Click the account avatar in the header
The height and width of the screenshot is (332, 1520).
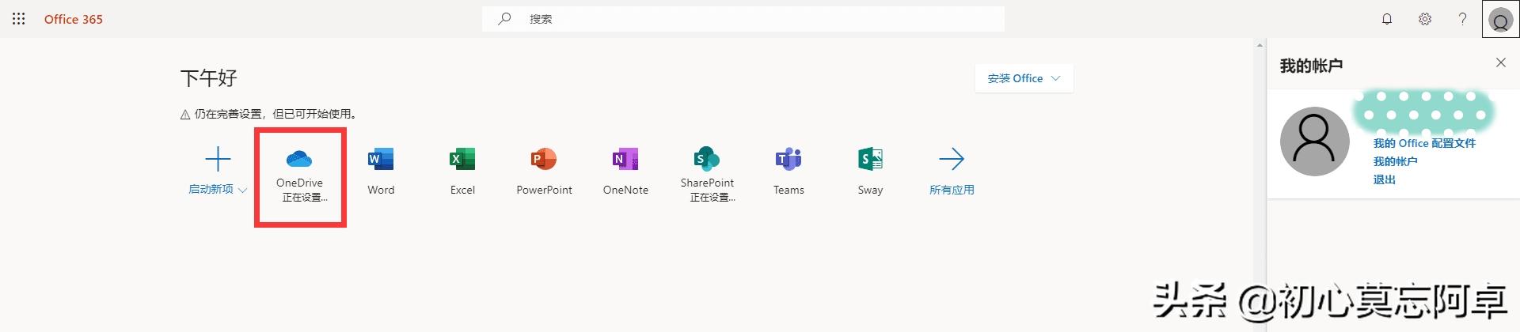[1500, 19]
